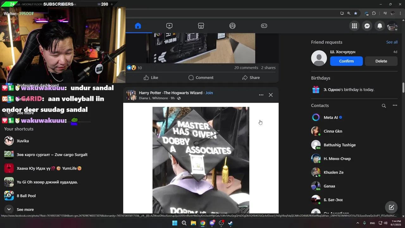The height and width of the screenshot is (228, 405).
Task: Click See all friend requests
Action: click(x=392, y=42)
